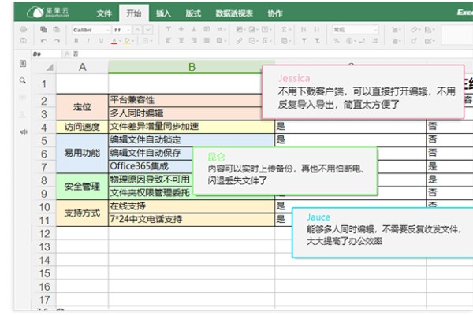Select column B header

192,67
